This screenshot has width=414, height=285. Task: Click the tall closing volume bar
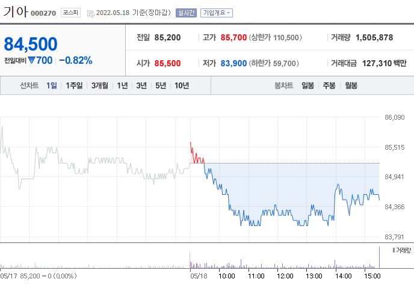click(x=380, y=257)
